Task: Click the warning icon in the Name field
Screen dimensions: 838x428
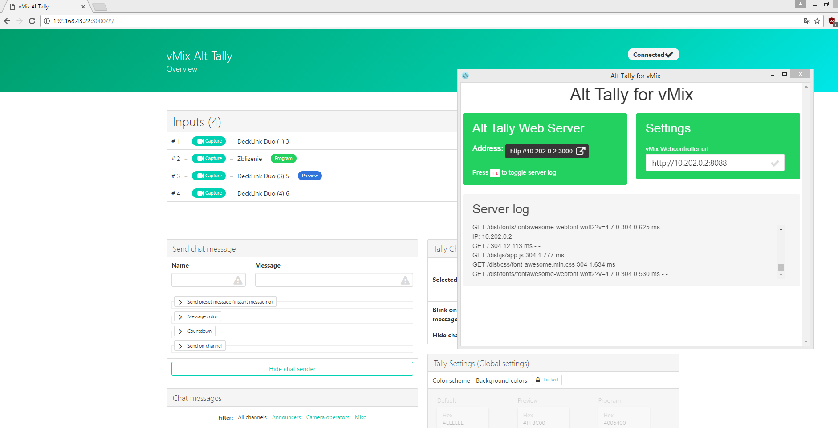Action: pos(238,280)
